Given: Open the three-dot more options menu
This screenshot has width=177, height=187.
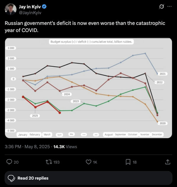Looking at the screenshot, I should click(x=170, y=7).
